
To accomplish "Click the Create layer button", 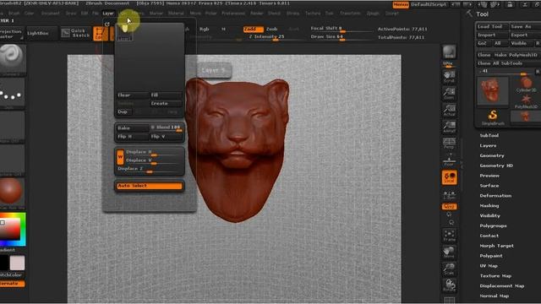I will click(166, 103).
